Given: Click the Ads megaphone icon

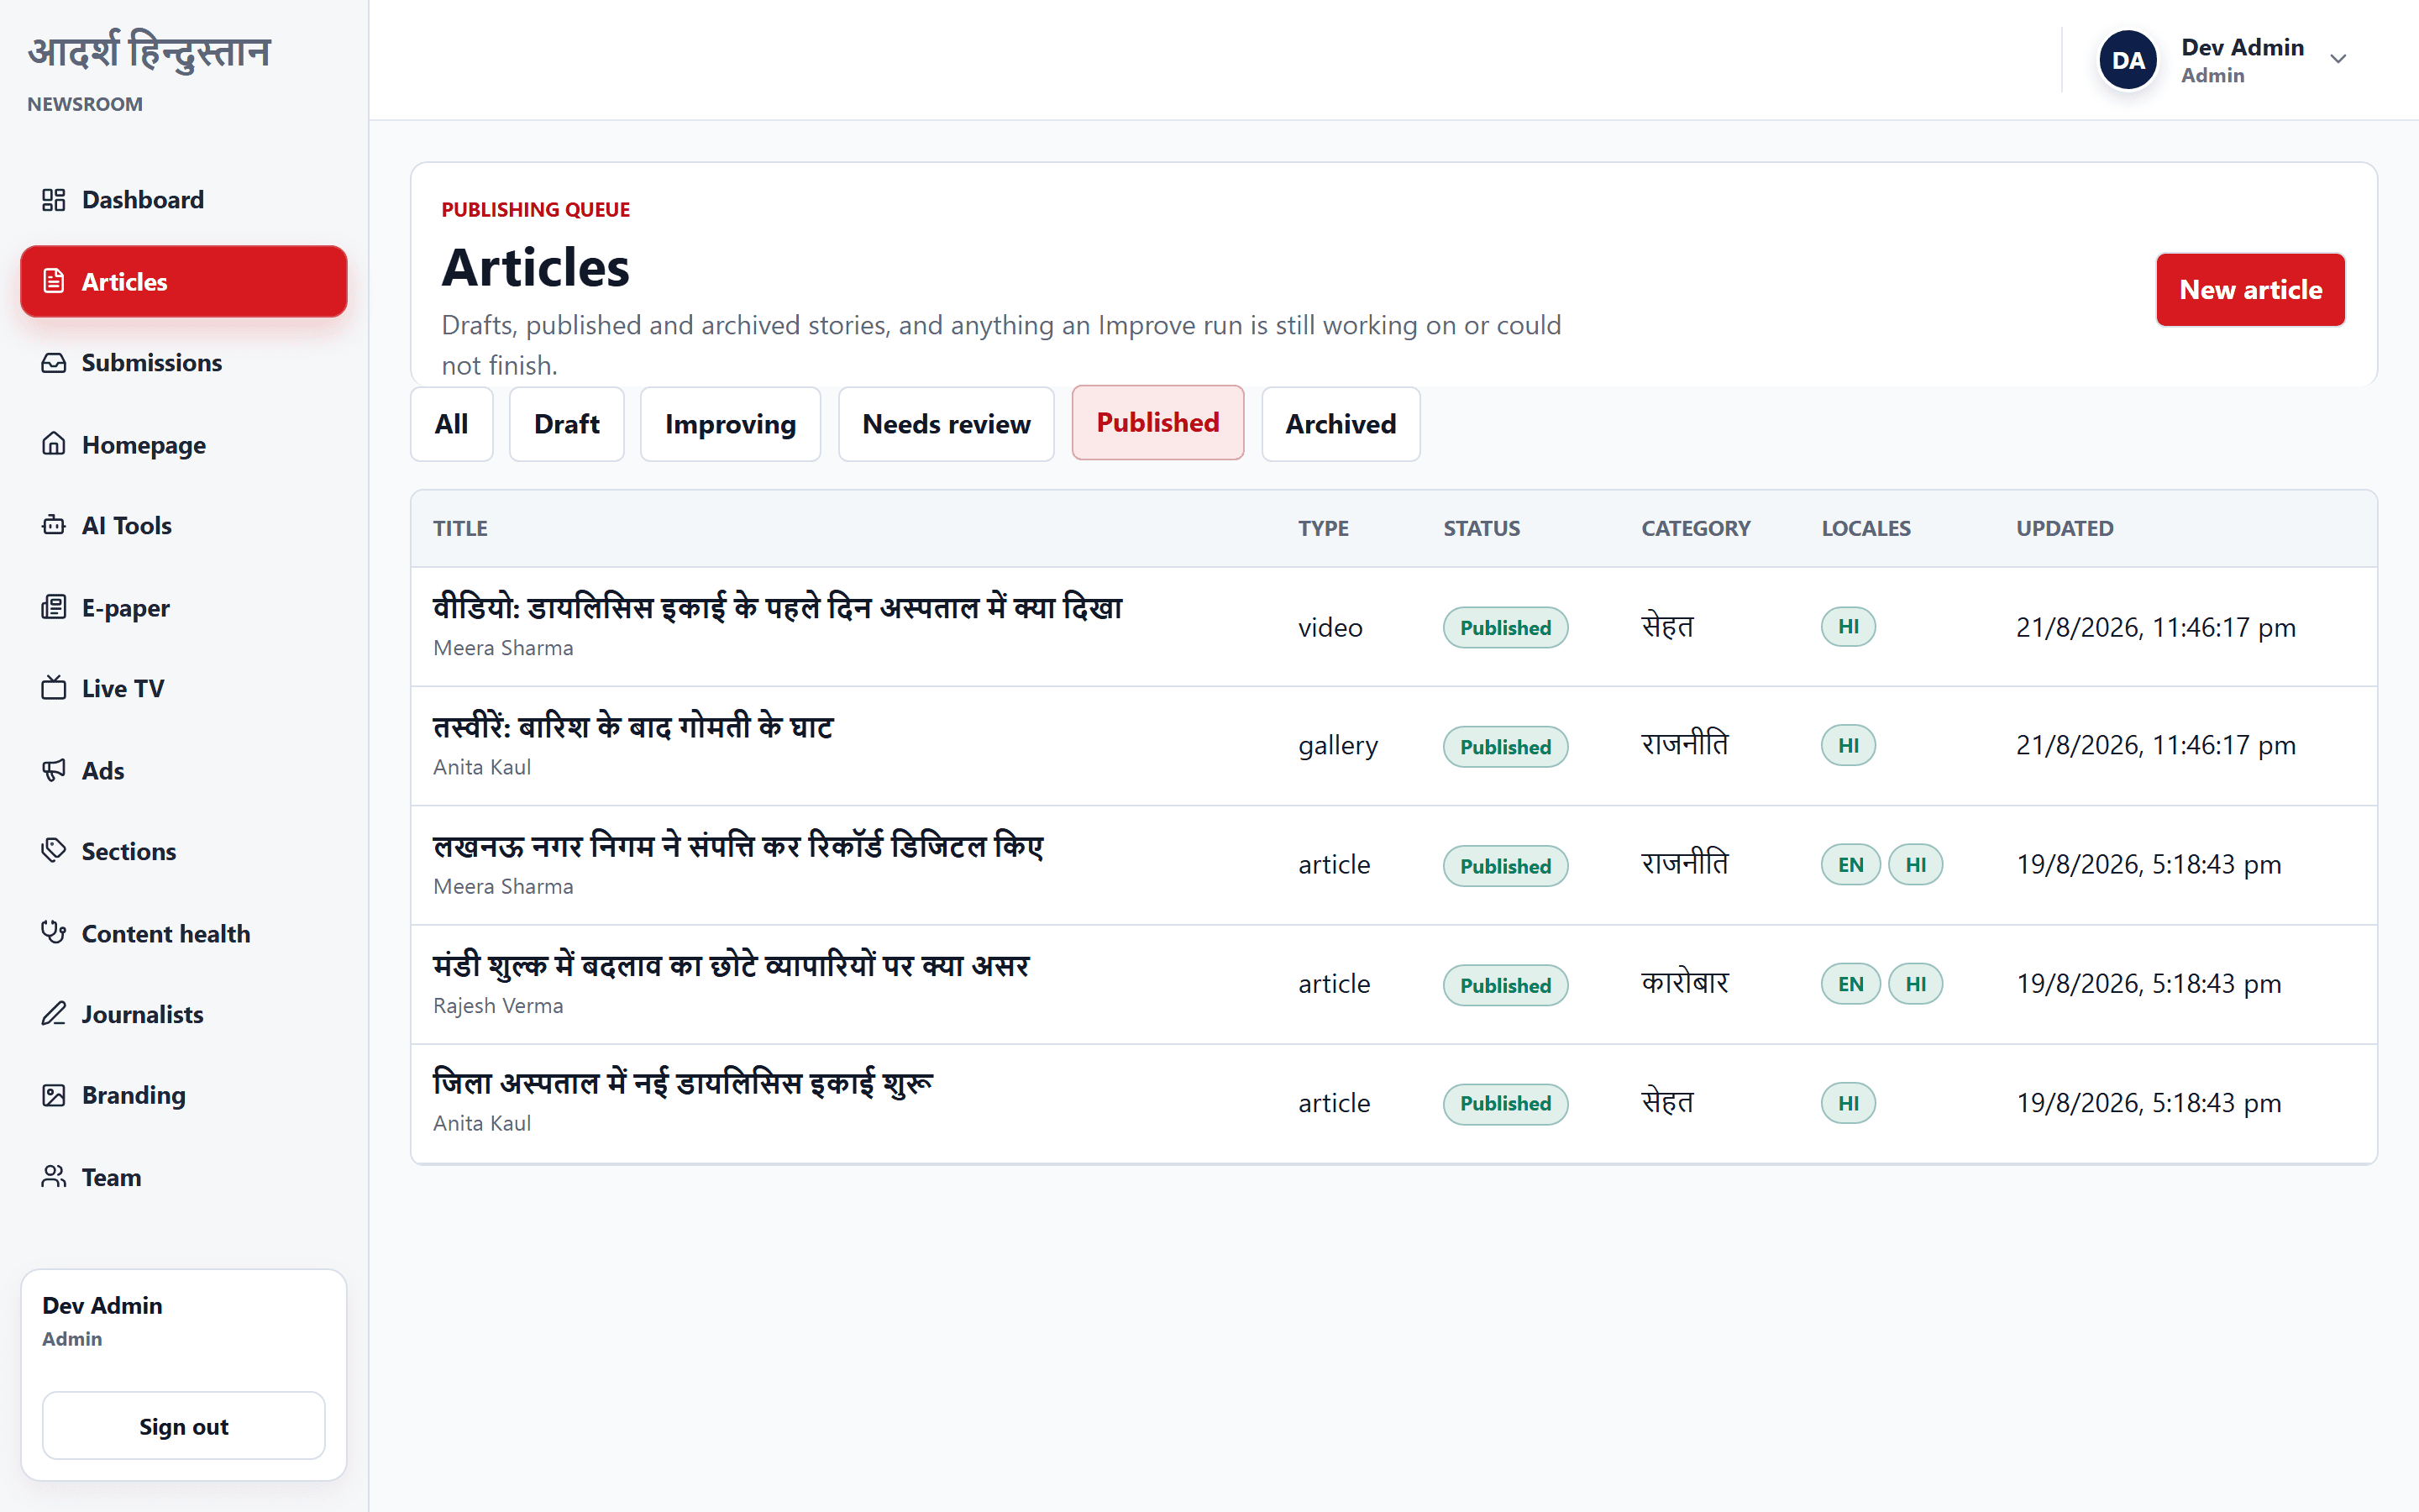Looking at the screenshot, I should pos(54,770).
